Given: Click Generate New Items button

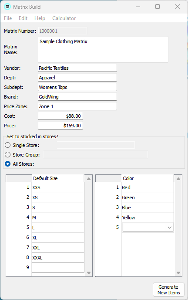Looking at the screenshot, I should (x=168, y=290).
